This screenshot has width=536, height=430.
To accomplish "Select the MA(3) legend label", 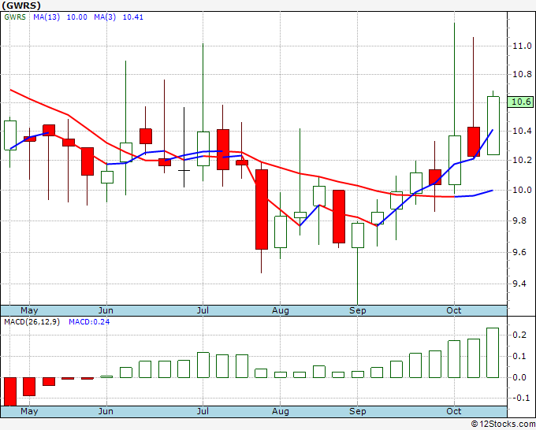I will point(105,17).
